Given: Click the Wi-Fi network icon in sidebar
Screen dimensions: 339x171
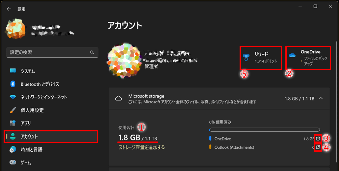Looking at the screenshot, I should point(13,97).
